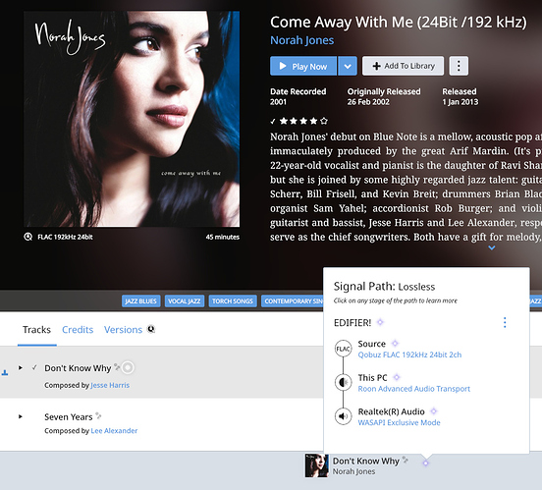The height and width of the screenshot is (490, 542).
Task: Open the signal path light in footer
Action: coord(425,463)
